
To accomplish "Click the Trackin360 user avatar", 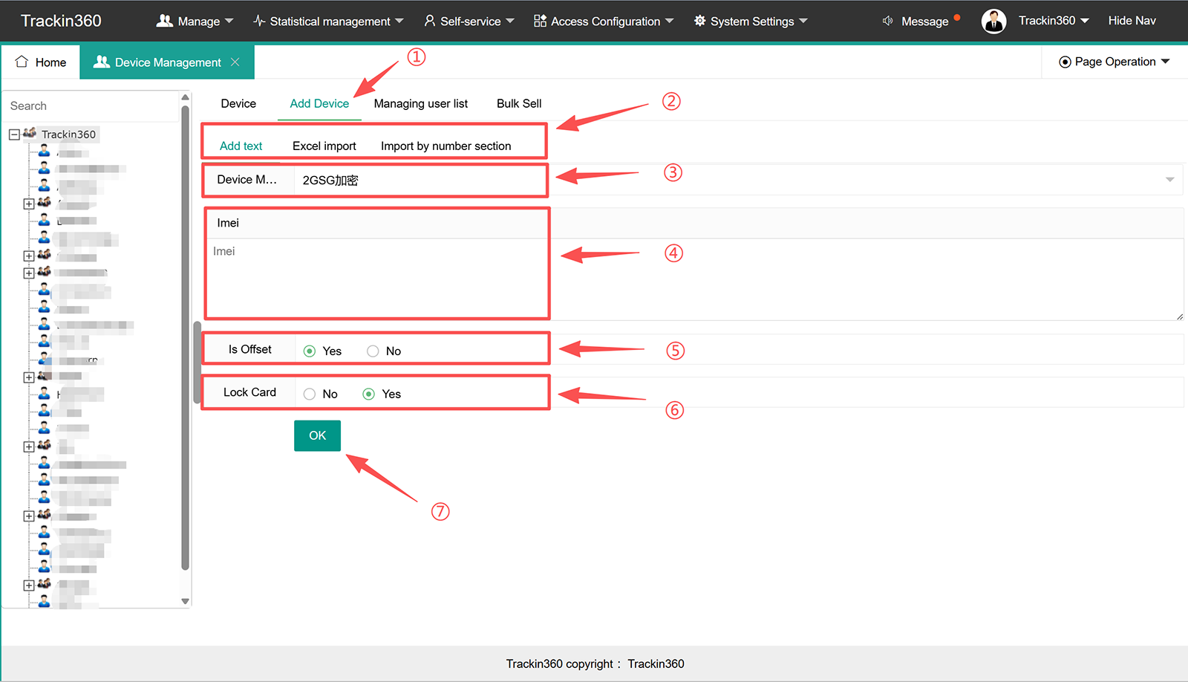I will point(993,21).
